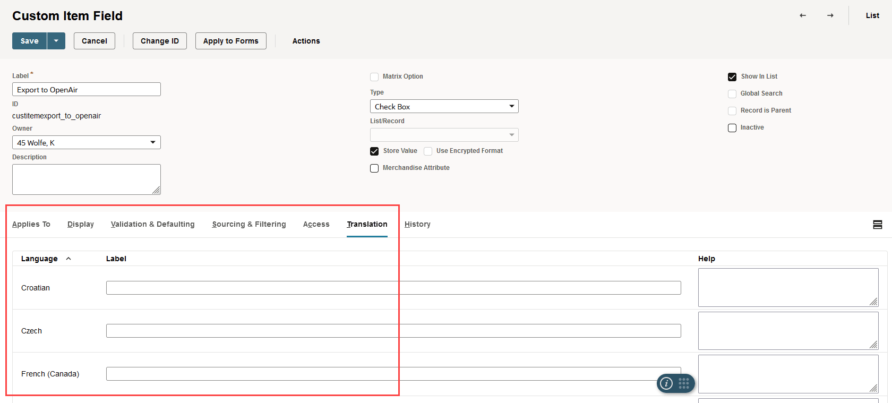Open the Owner dropdown
This screenshot has height=403, width=892.
pos(87,142)
